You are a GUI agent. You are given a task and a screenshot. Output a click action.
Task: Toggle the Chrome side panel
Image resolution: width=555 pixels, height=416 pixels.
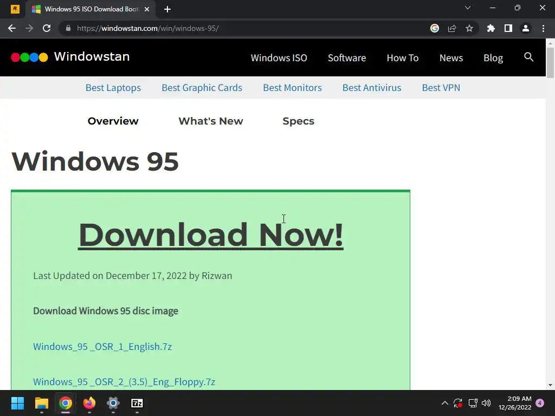point(508,28)
